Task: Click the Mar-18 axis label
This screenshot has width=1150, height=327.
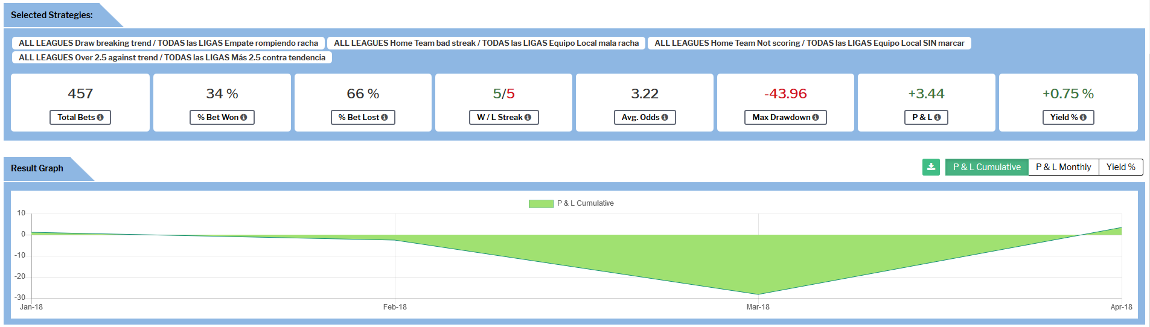Action: pos(758,307)
